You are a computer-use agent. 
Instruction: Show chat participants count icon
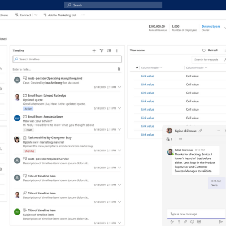pyautogui.click(x=169, y=139)
